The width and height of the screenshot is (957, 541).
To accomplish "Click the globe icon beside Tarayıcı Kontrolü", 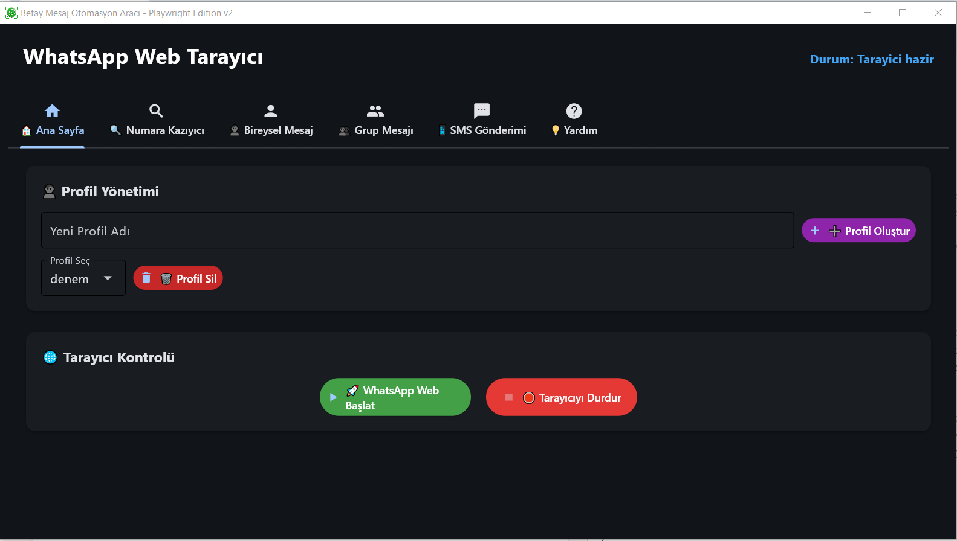I will click(x=50, y=357).
